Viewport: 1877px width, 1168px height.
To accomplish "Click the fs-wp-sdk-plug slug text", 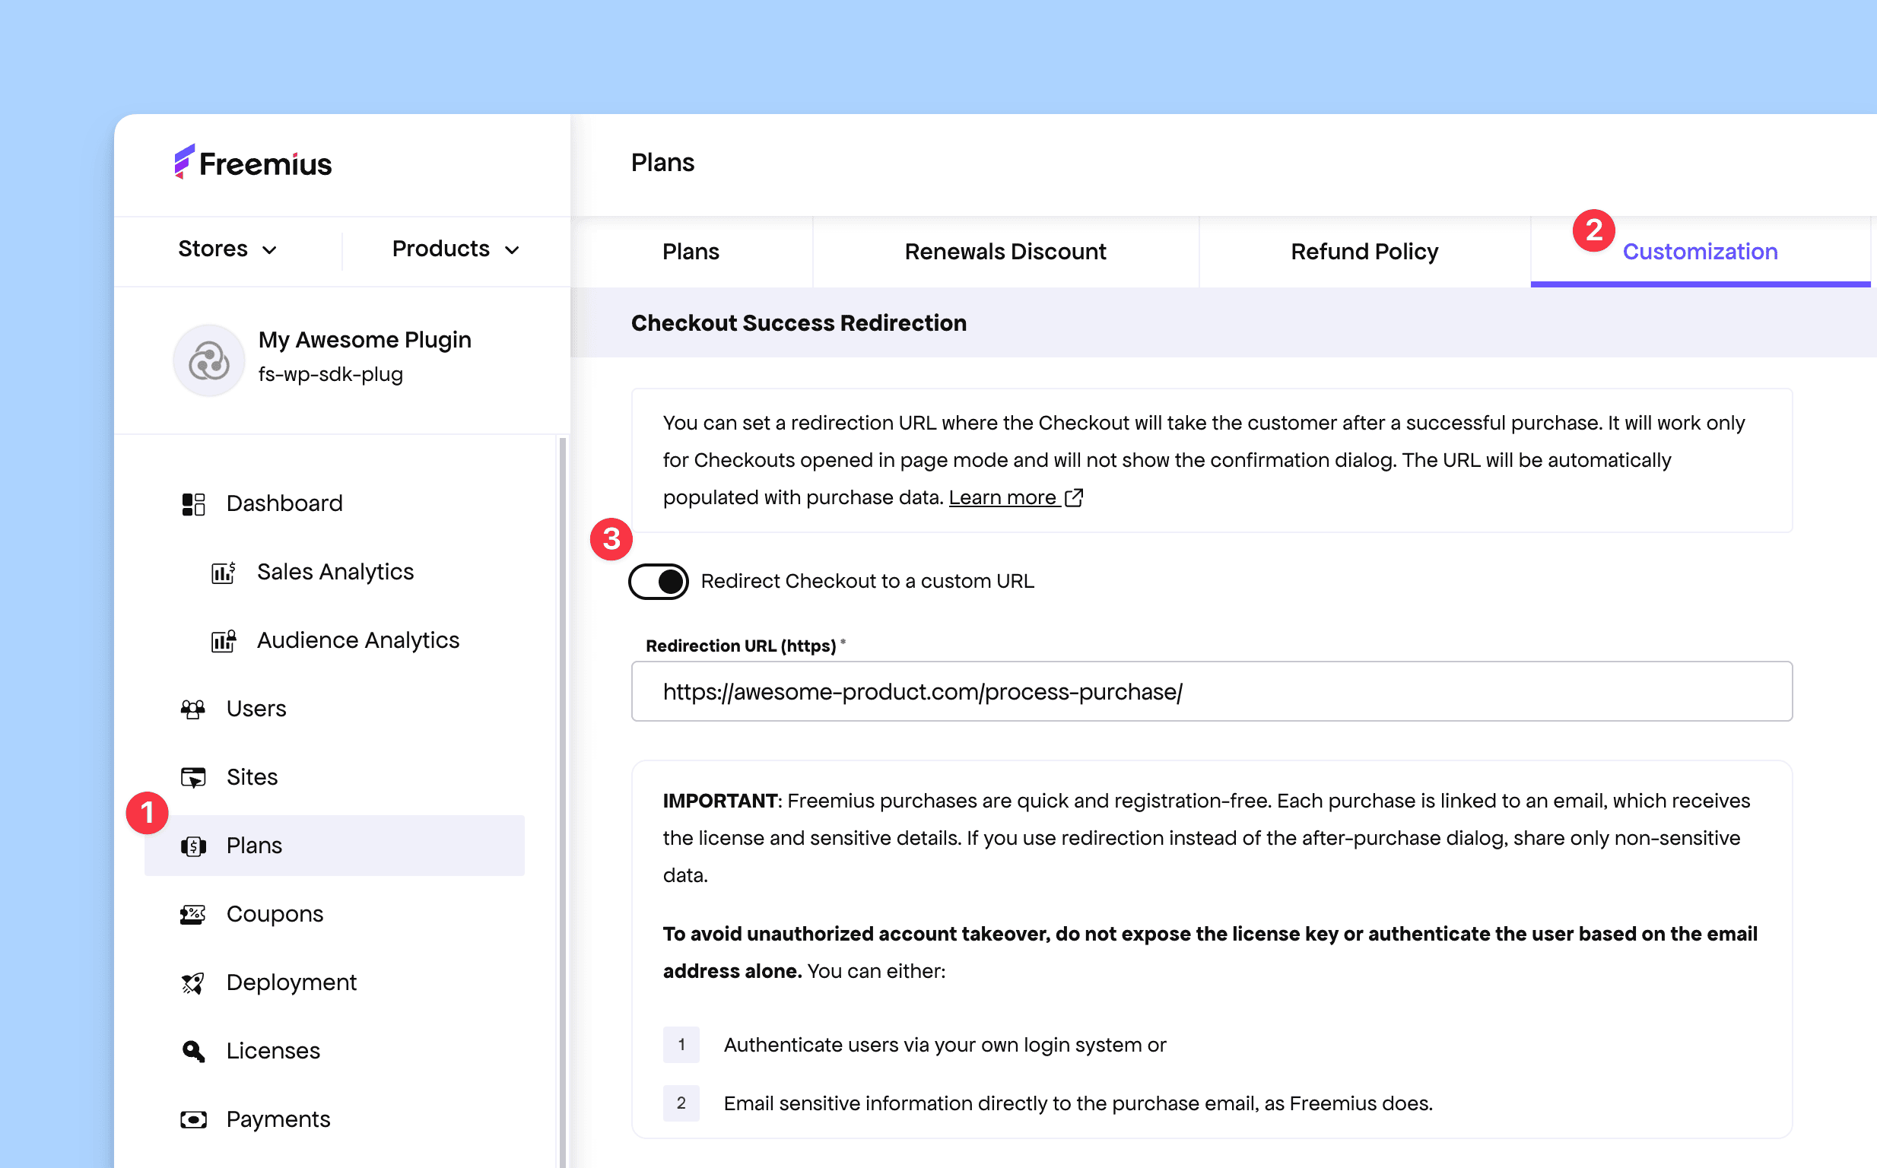I will (331, 375).
